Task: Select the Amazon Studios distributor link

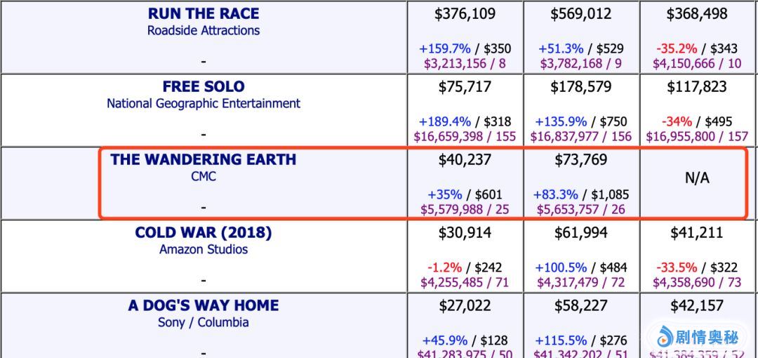Action: [x=204, y=250]
